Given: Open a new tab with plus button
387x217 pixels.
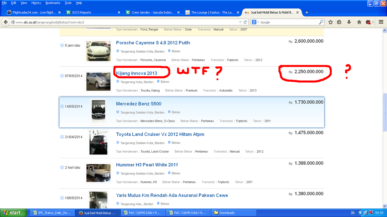Looking at the screenshot, I should tap(307, 12).
